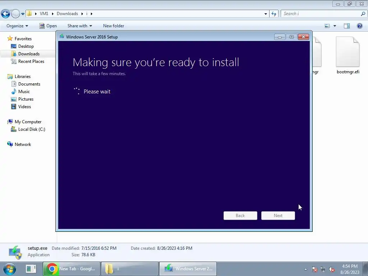Click the setup.exe icon in details pane
This screenshot has width=368, height=276.
[x=15, y=253]
